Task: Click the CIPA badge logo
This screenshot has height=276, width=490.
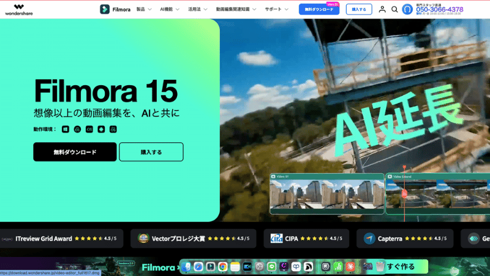Action: click(x=277, y=239)
